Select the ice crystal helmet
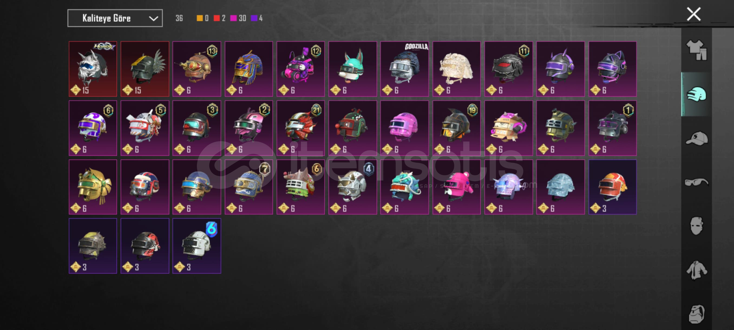734x330 pixels. (x=560, y=187)
